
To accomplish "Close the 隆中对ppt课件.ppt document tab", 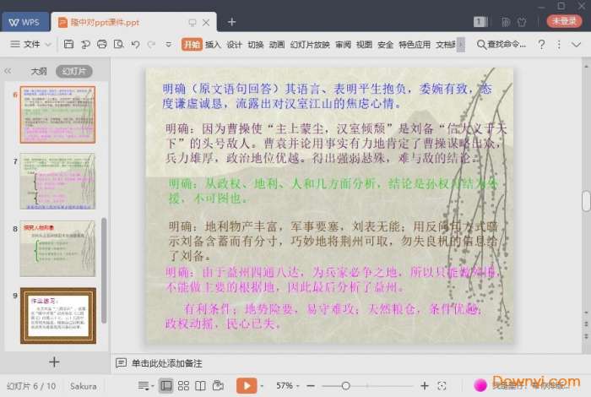I will click(206, 23).
